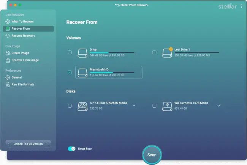Click the APPLE SSD AP0256Q Media label
The image size is (247, 165).
(x=108, y=103)
